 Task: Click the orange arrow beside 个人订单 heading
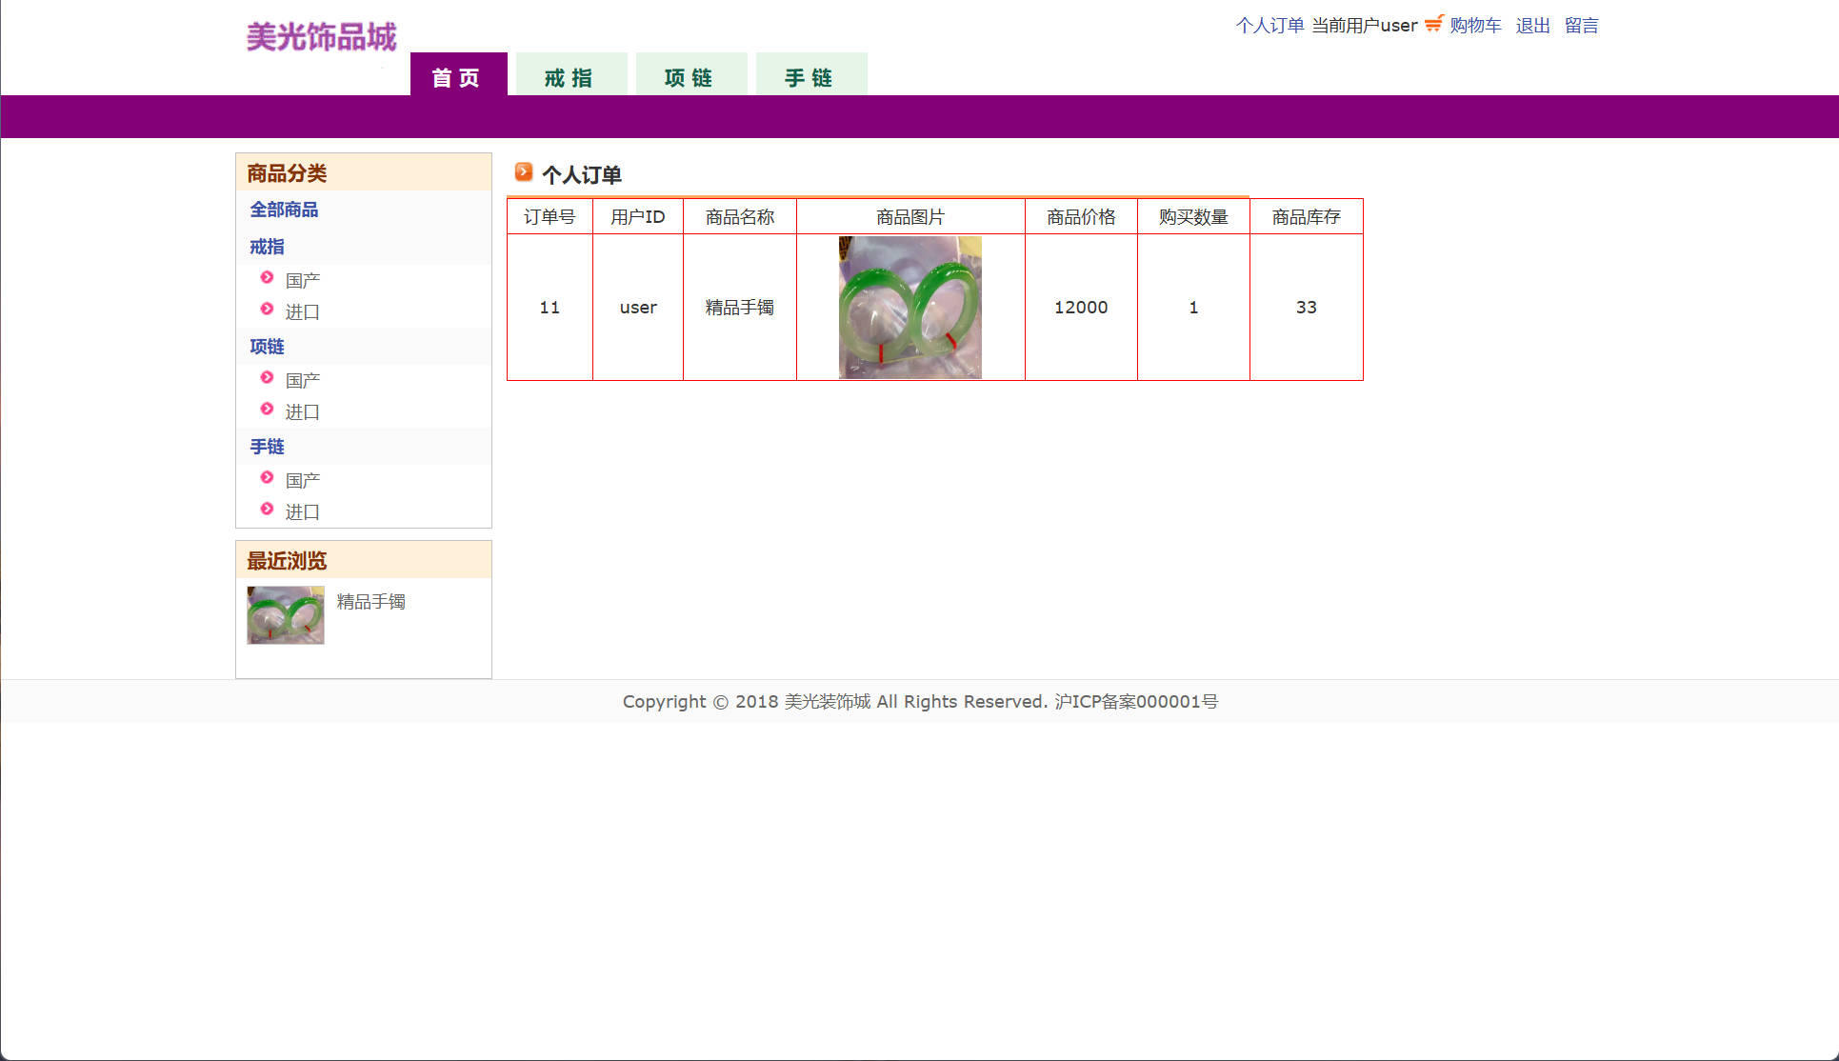point(523,172)
